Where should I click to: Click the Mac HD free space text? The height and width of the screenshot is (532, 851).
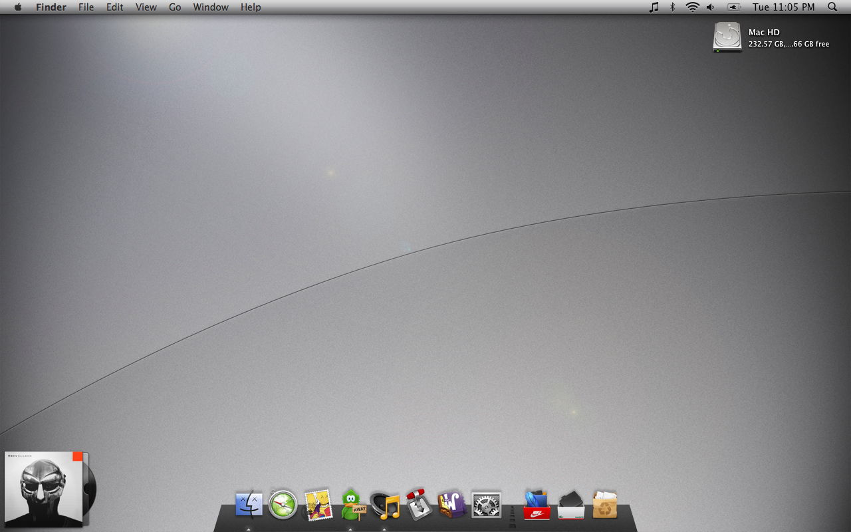tap(789, 44)
